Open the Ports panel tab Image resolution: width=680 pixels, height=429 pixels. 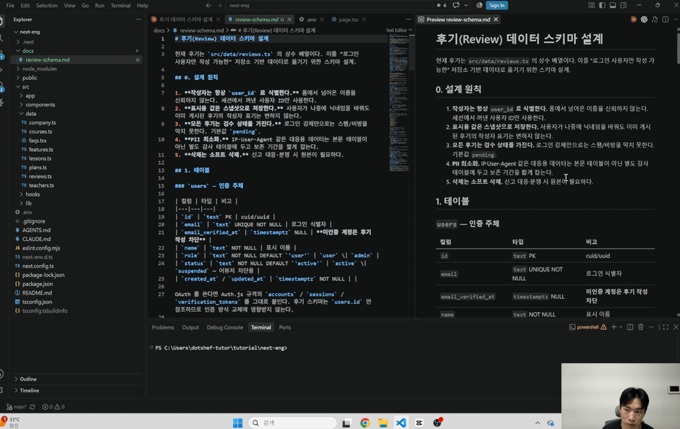(x=285, y=327)
